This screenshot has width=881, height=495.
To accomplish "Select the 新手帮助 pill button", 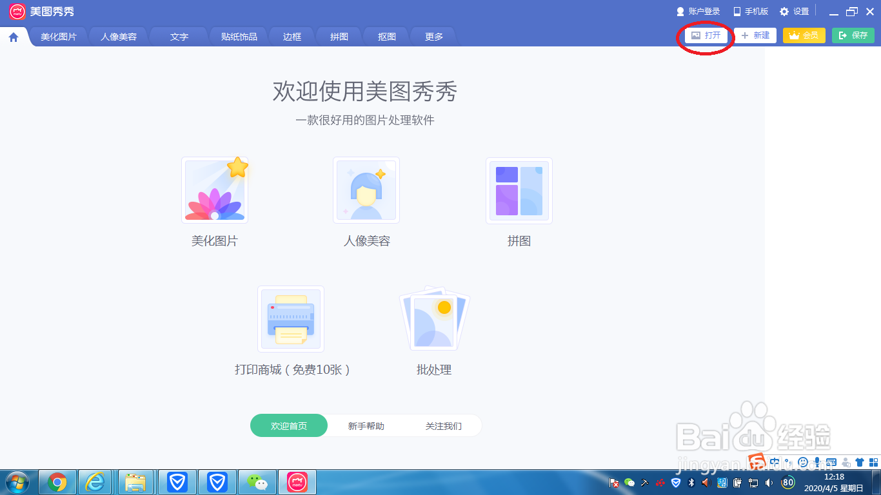I will click(x=366, y=426).
